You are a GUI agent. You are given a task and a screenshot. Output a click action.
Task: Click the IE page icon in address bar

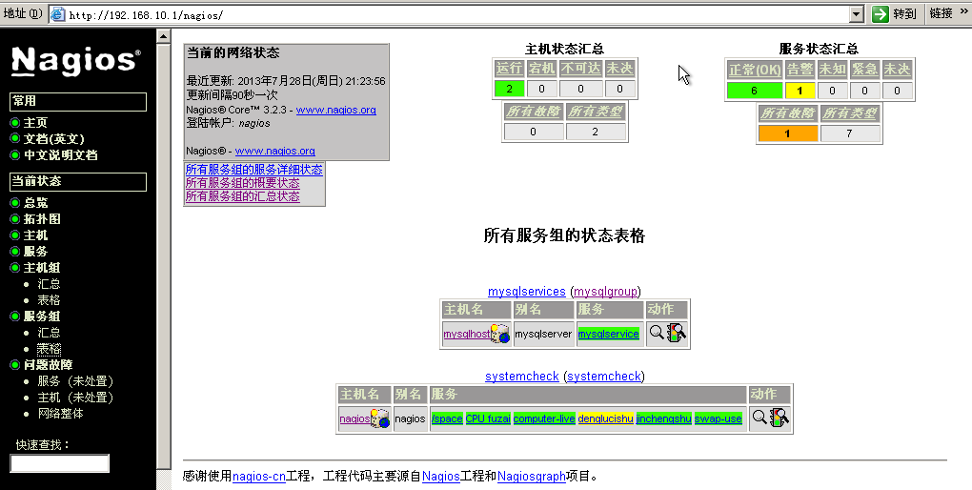point(57,14)
